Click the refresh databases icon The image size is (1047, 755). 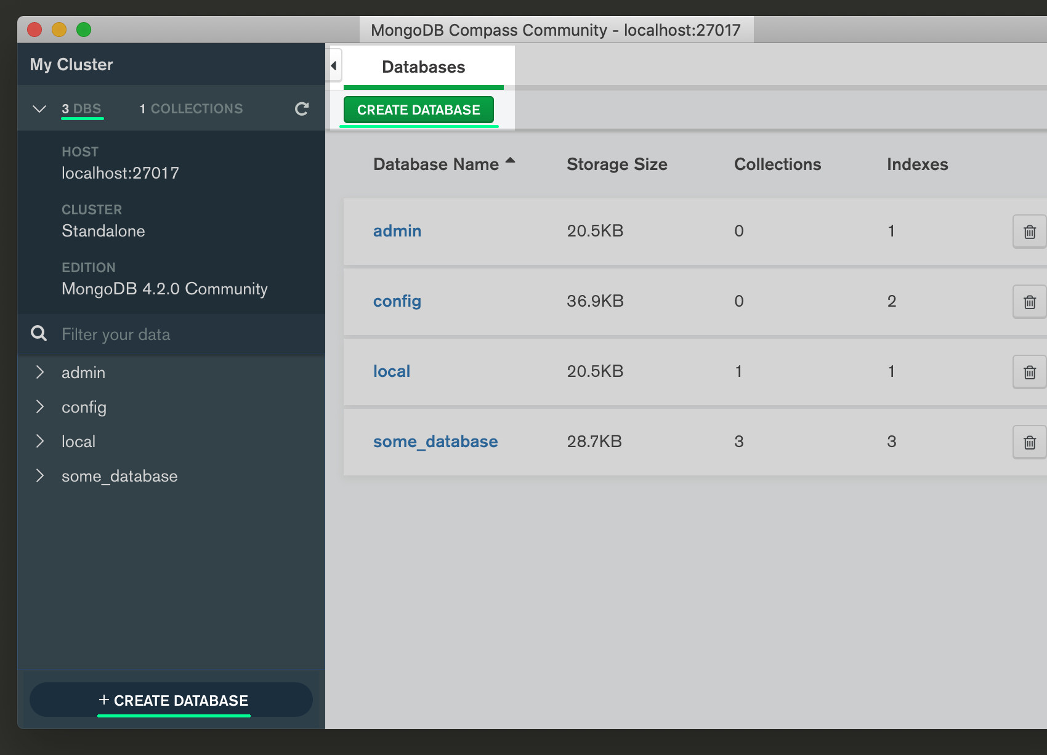pyautogui.click(x=301, y=108)
